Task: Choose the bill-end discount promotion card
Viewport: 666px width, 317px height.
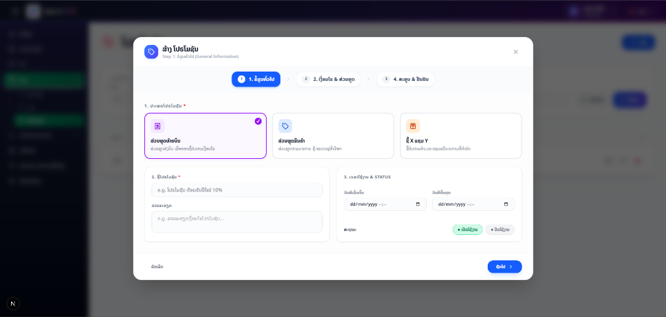Action: [205, 135]
